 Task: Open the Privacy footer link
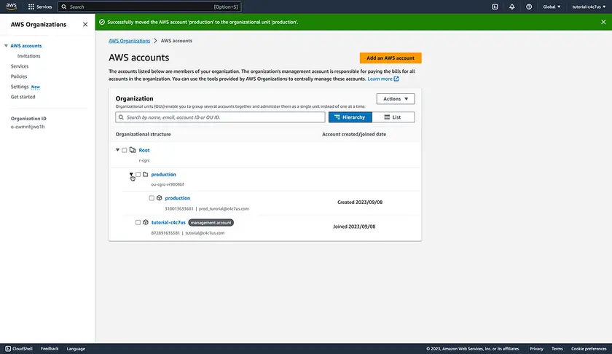(536, 348)
